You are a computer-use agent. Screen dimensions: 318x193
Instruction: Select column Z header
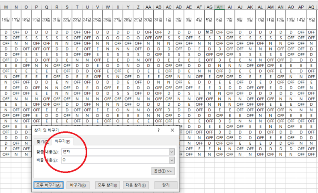138,7
